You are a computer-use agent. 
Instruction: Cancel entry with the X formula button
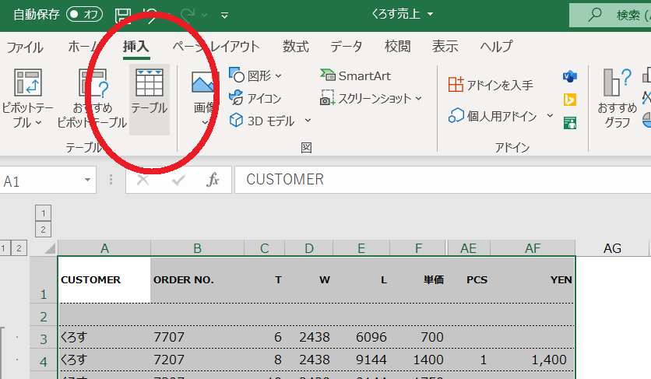click(143, 180)
